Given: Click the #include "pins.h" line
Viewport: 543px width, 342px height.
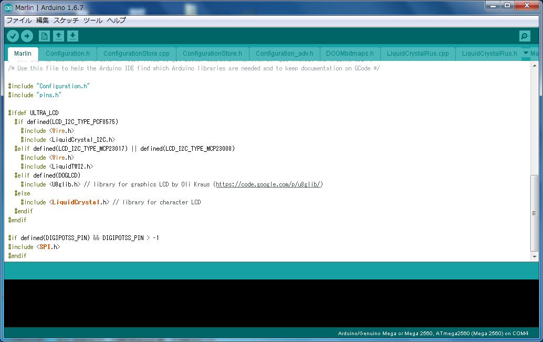Looking at the screenshot, I should tap(35, 95).
